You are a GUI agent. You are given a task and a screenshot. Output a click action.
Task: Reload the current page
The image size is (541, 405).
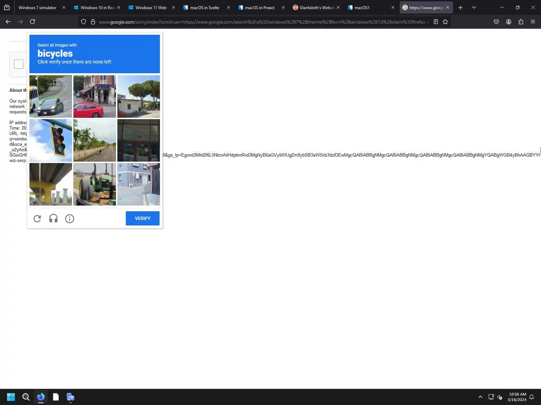[x=32, y=22]
